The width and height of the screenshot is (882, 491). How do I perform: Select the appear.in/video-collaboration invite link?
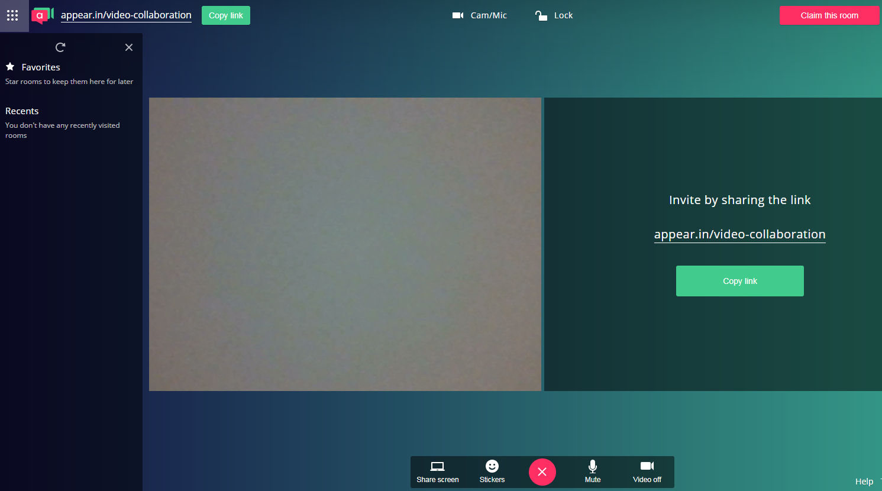click(x=739, y=234)
